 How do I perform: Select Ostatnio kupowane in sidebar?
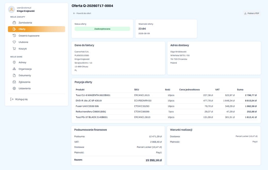point(36,36)
